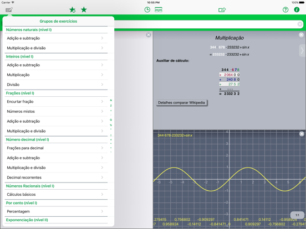This screenshot has height=229, width=306.
Task: Jump to Z in the section index
Action: point(111,106)
